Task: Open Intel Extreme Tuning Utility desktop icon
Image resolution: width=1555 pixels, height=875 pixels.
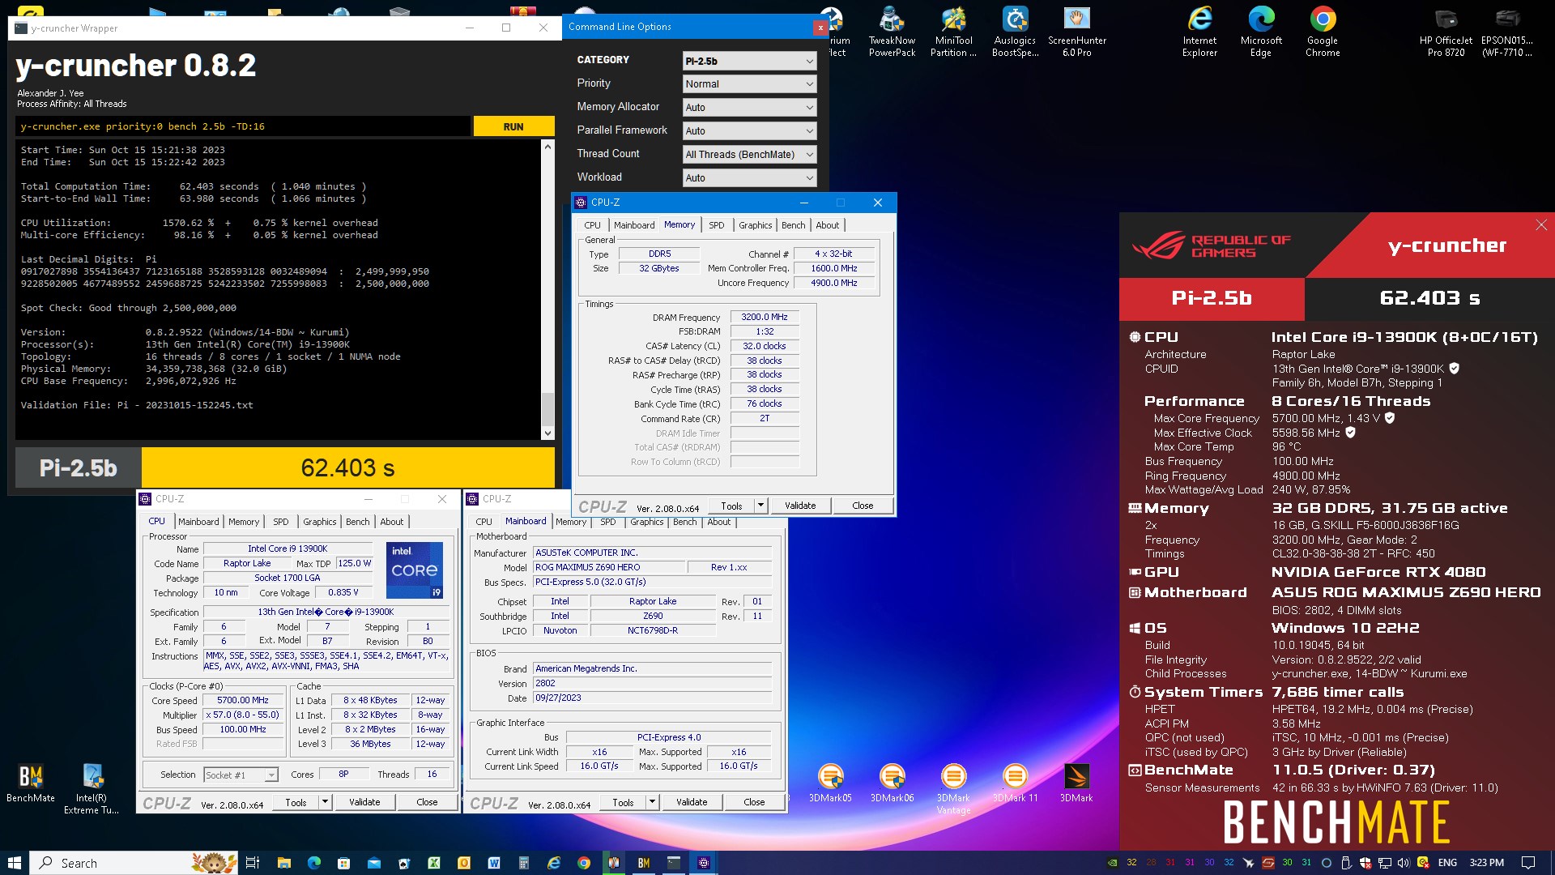Action: pyautogui.click(x=92, y=788)
